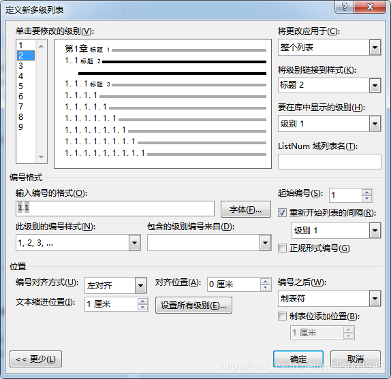Select level 3 in the level list
This screenshot has width=391, height=379.
[26, 66]
